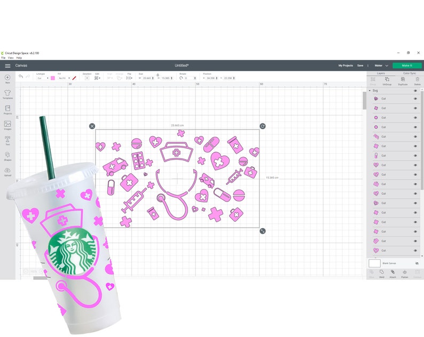Click Save in the header
Viewport: 424px width, 337px height.
[x=360, y=66]
